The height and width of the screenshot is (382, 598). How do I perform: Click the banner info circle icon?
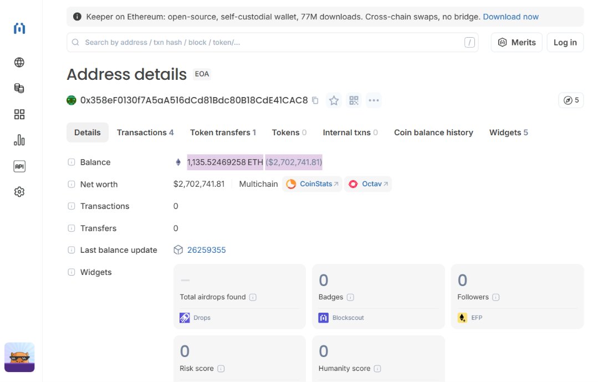[77, 17]
